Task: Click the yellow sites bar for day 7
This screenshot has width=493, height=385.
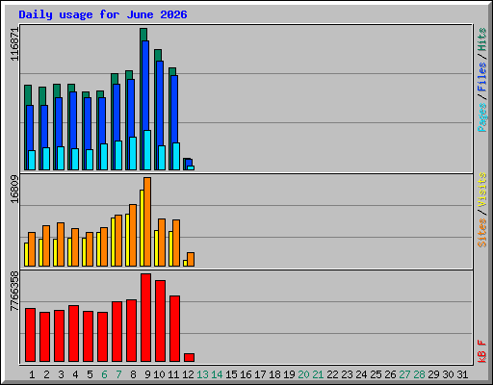Action: click(x=113, y=242)
